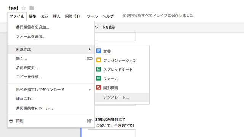
Task: Open the 編集 menu
Action: point(33,16)
